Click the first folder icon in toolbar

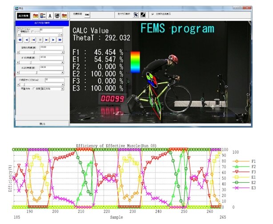36,16
